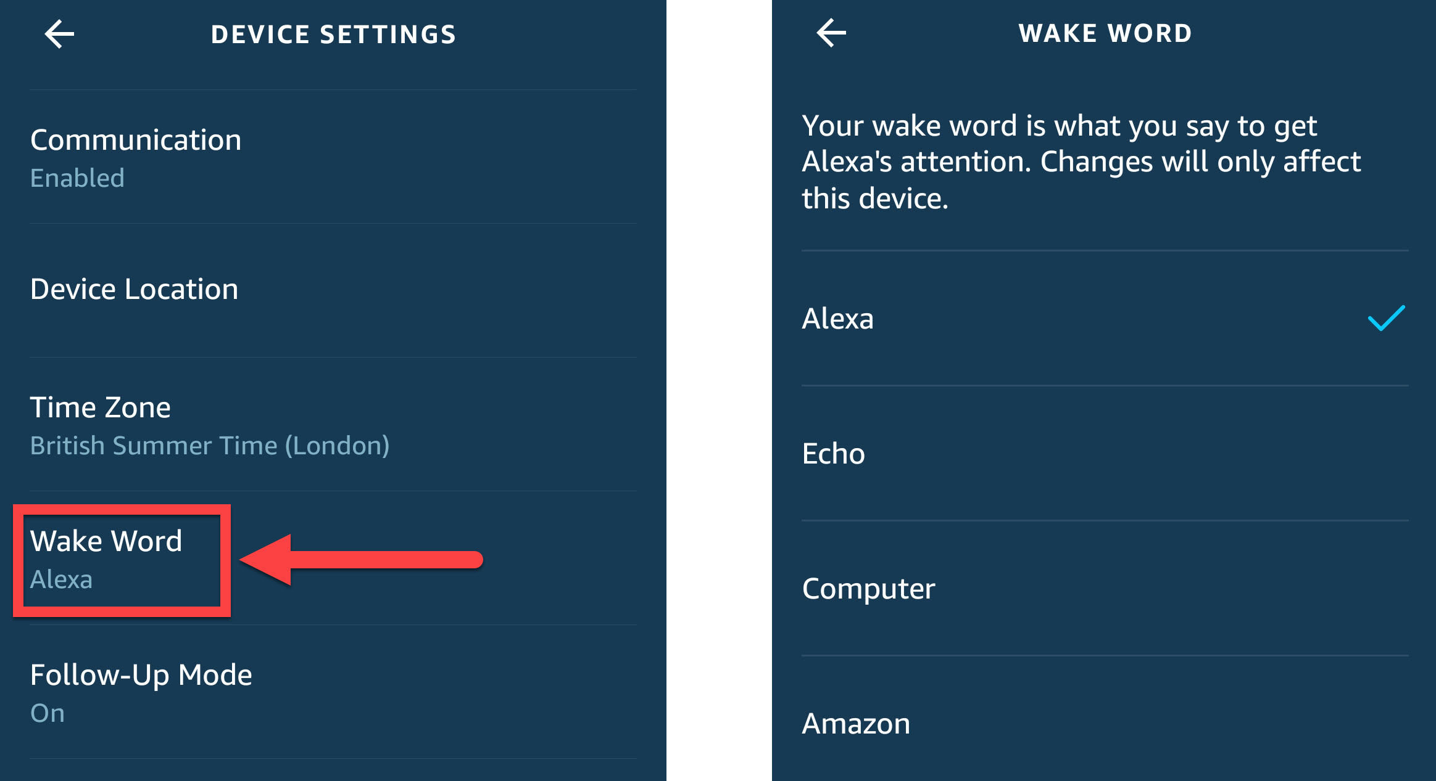Tap the back arrow on Wake Word screen
The height and width of the screenshot is (781, 1436).
click(x=831, y=33)
